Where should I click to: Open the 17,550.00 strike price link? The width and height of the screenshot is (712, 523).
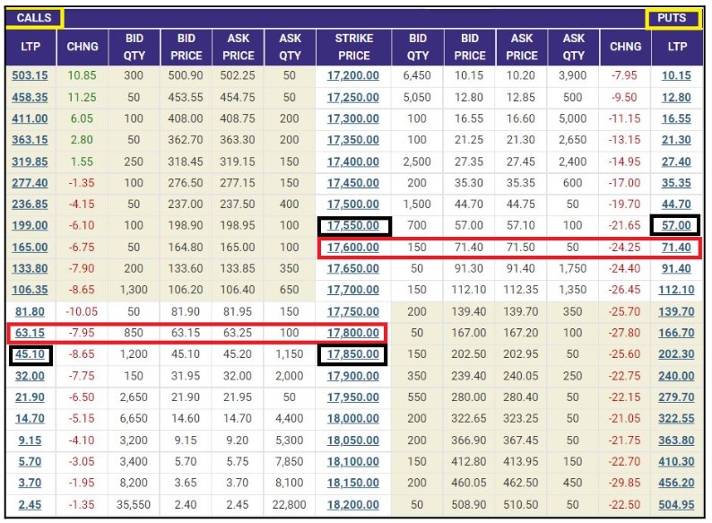(352, 225)
